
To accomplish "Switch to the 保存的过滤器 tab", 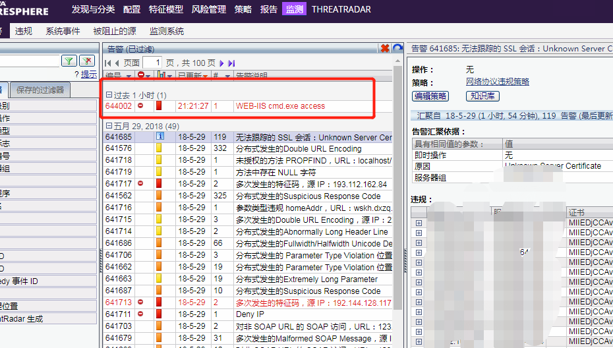I will (x=41, y=90).
